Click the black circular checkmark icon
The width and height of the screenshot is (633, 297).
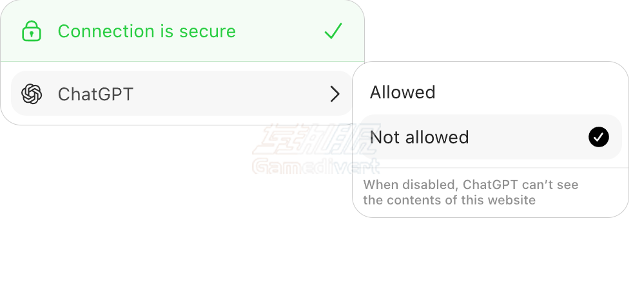pos(598,137)
